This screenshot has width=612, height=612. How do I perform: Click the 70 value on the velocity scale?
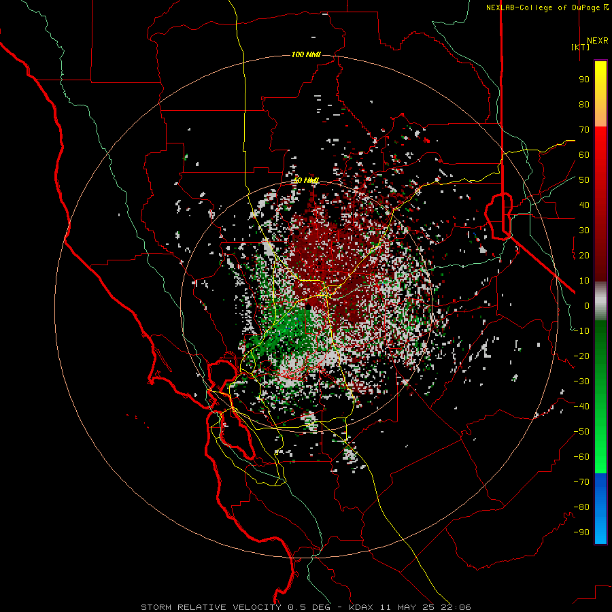click(x=584, y=130)
